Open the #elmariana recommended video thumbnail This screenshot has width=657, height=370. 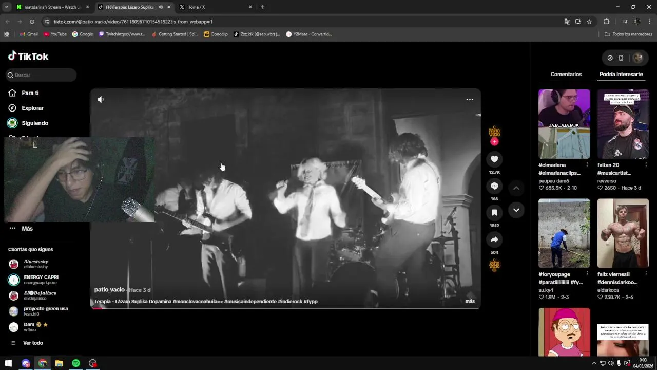(564, 124)
